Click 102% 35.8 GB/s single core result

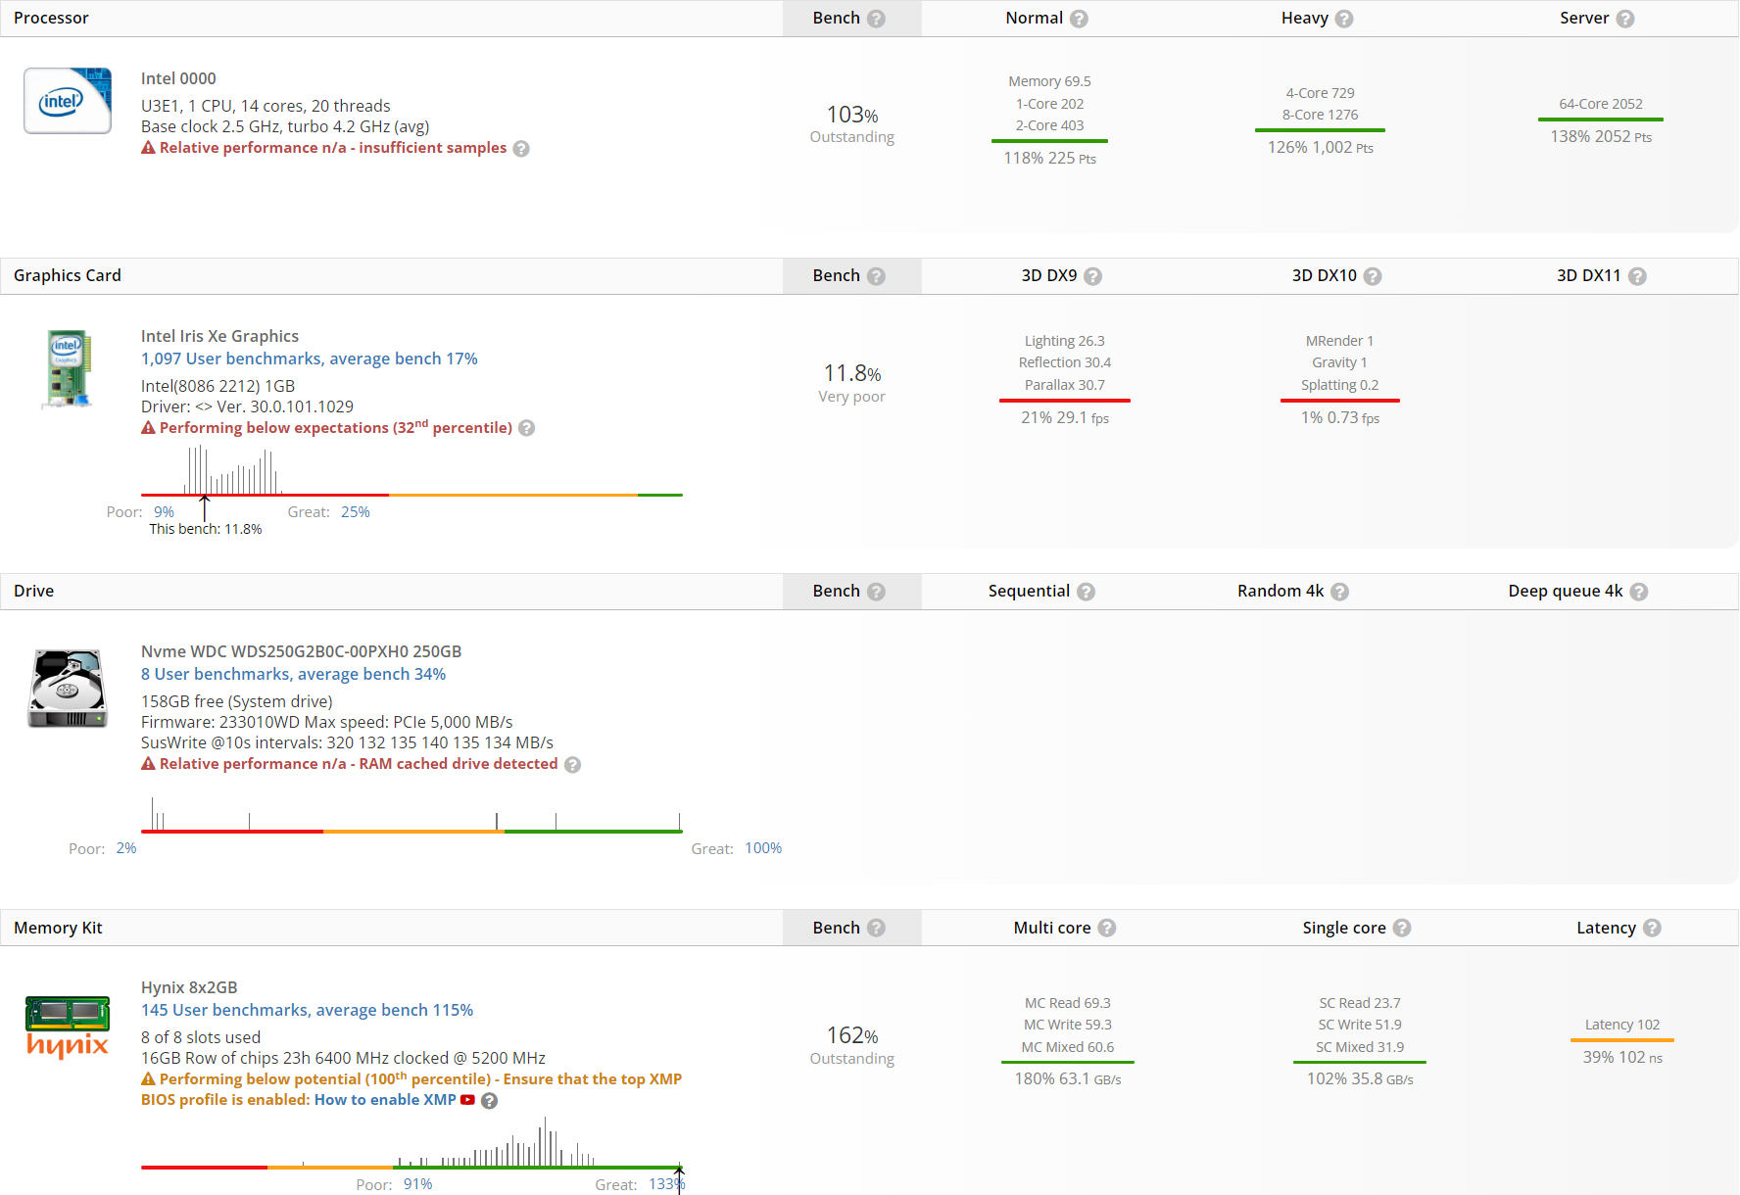[x=1360, y=1078]
